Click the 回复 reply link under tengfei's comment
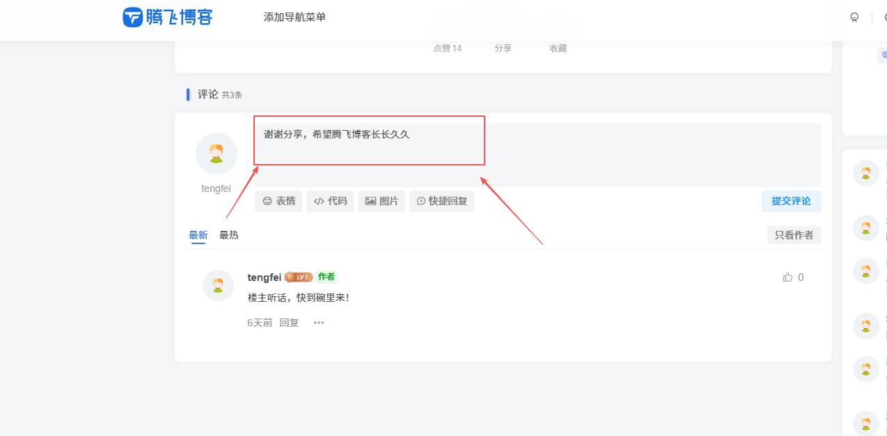 coord(289,322)
